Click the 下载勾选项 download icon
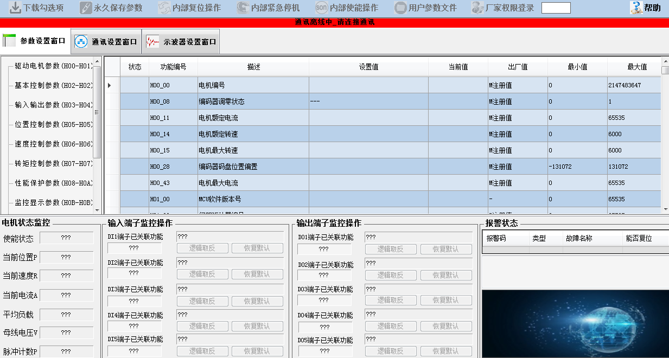 (x=16, y=8)
